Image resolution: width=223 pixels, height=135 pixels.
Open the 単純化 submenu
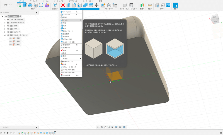tap(71, 59)
